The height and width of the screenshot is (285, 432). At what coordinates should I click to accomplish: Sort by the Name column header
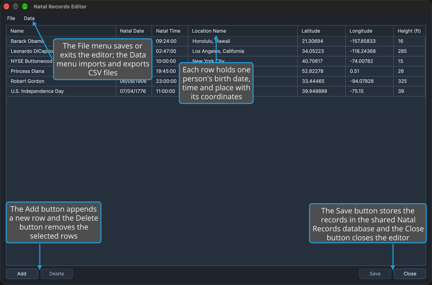[61, 31]
